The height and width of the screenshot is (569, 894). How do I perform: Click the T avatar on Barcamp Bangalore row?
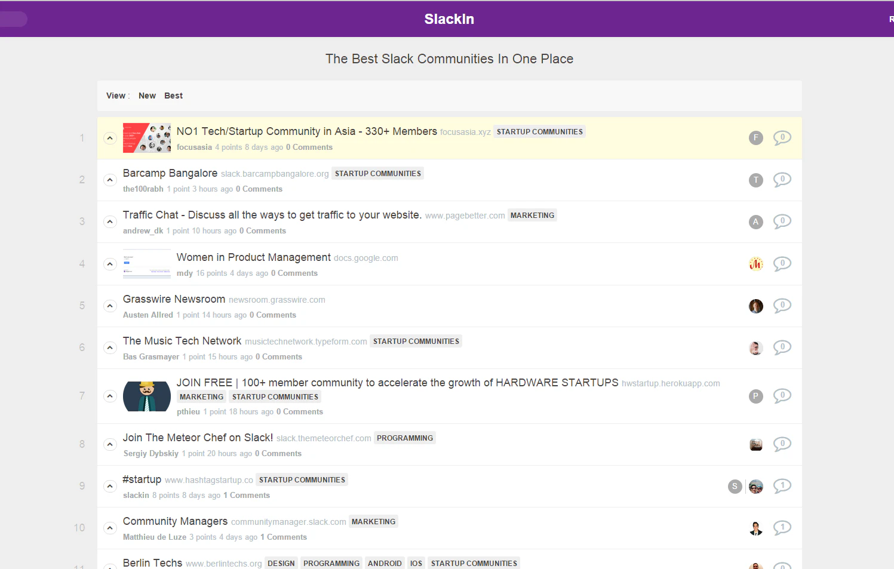pyautogui.click(x=756, y=180)
